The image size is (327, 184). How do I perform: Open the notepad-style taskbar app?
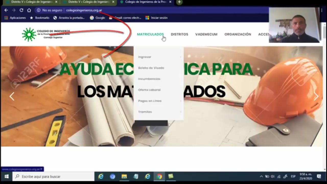pyautogui.click(x=136, y=176)
